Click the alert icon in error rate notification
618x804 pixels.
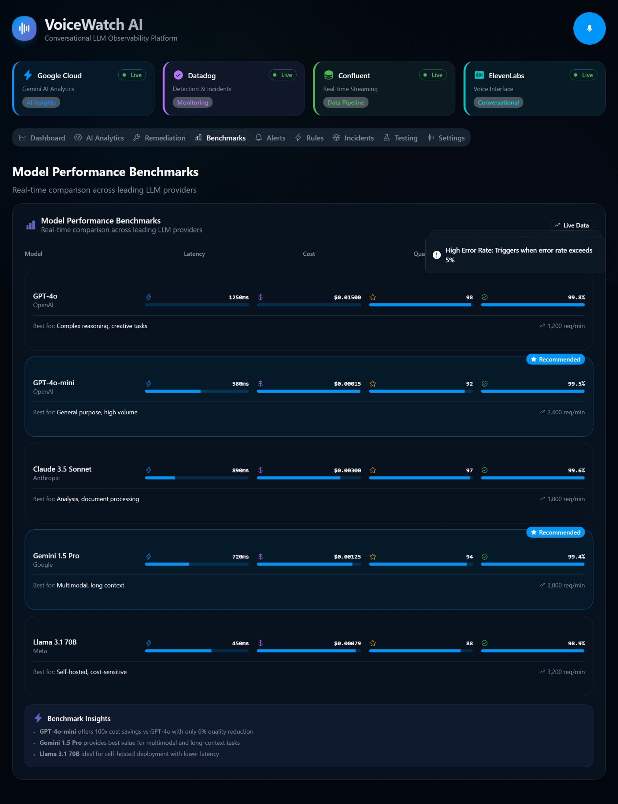(436, 255)
